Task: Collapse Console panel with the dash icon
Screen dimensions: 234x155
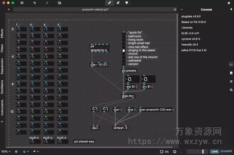Action: click(x=182, y=9)
